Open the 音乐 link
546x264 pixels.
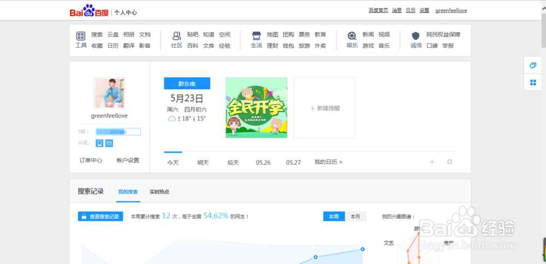[384, 46]
